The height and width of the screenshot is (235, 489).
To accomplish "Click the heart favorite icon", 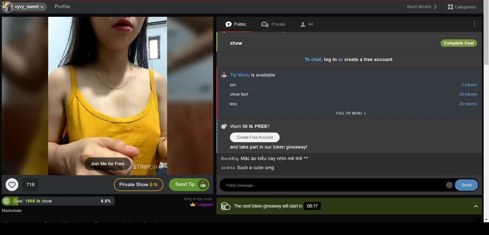I will [x=12, y=185].
